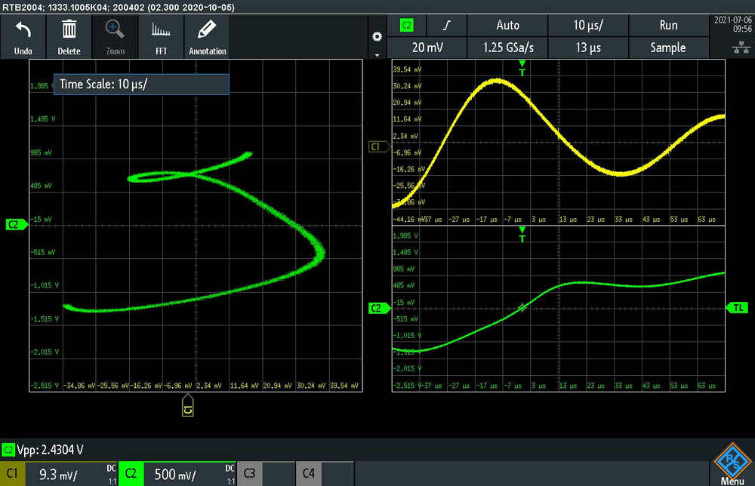Click the C2 trigger source indicator
The height and width of the screenshot is (486, 755).
[406, 26]
